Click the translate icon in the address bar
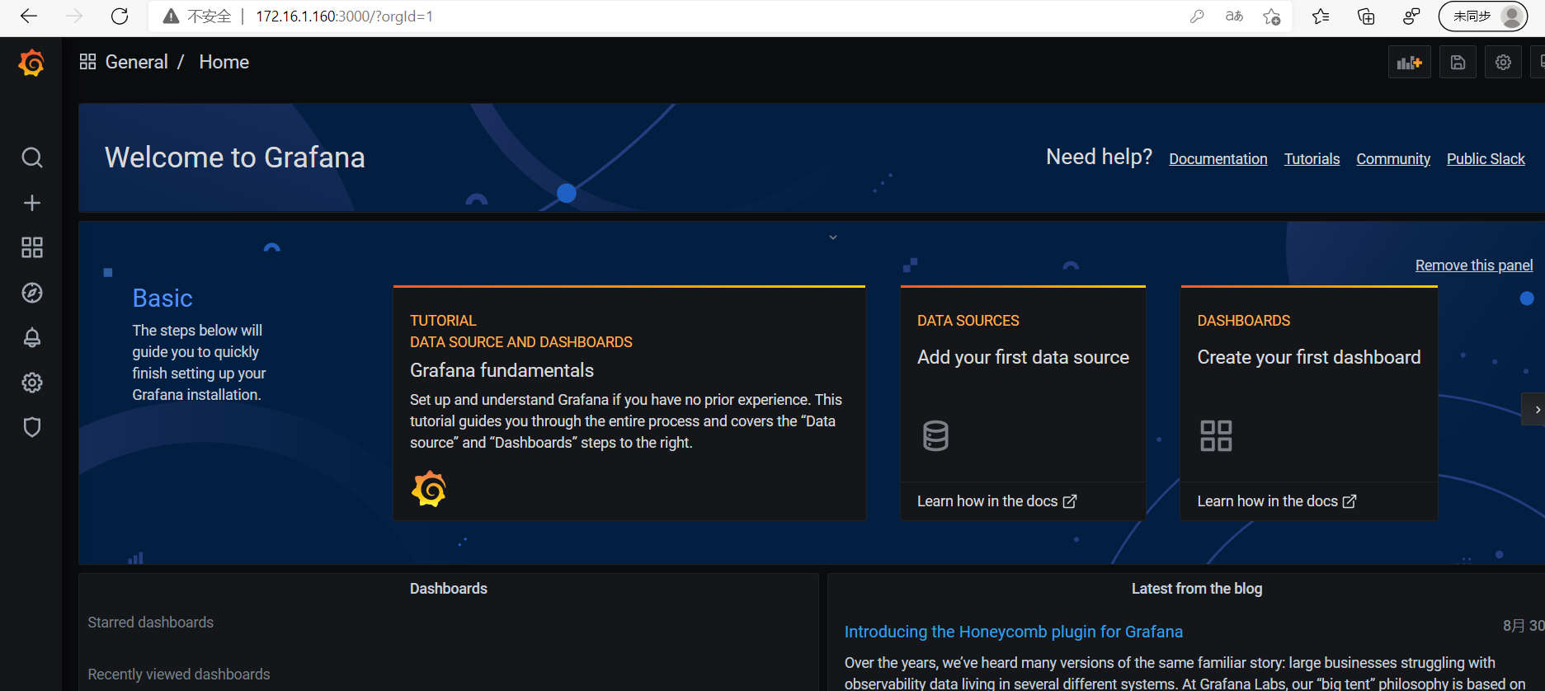Image resolution: width=1545 pixels, height=691 pixels. tap(1234, 16)
